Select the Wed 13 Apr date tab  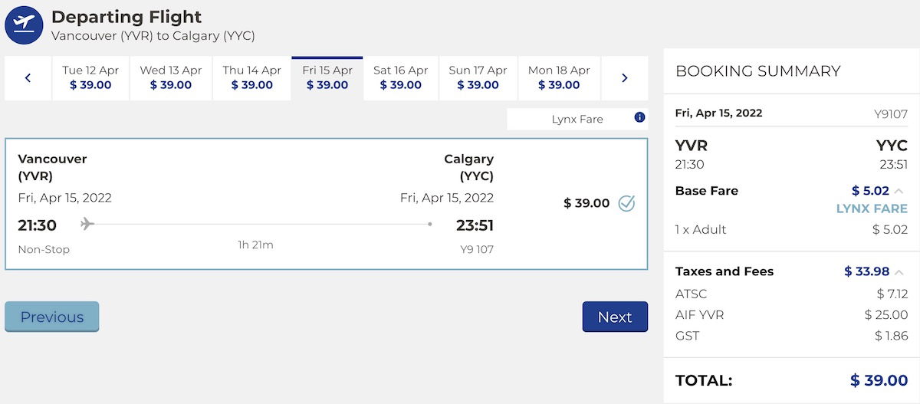(171, 78)
